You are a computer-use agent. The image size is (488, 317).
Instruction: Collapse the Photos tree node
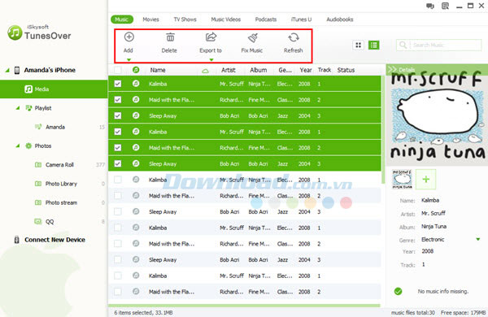tap(18, 145)
